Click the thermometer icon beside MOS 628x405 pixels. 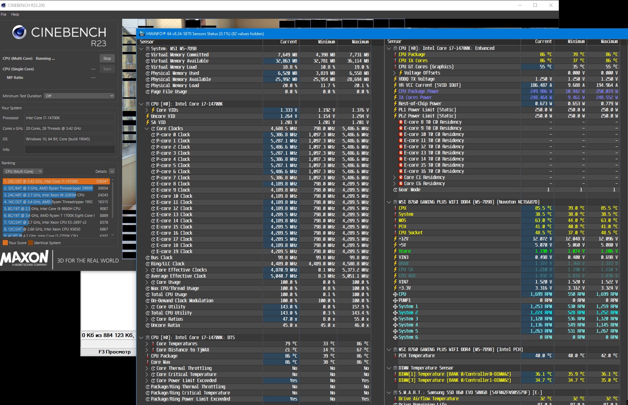click(395, 221)
